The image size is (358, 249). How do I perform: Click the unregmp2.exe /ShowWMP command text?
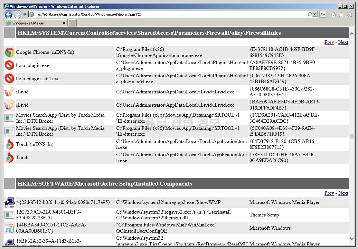coord(168,202)
